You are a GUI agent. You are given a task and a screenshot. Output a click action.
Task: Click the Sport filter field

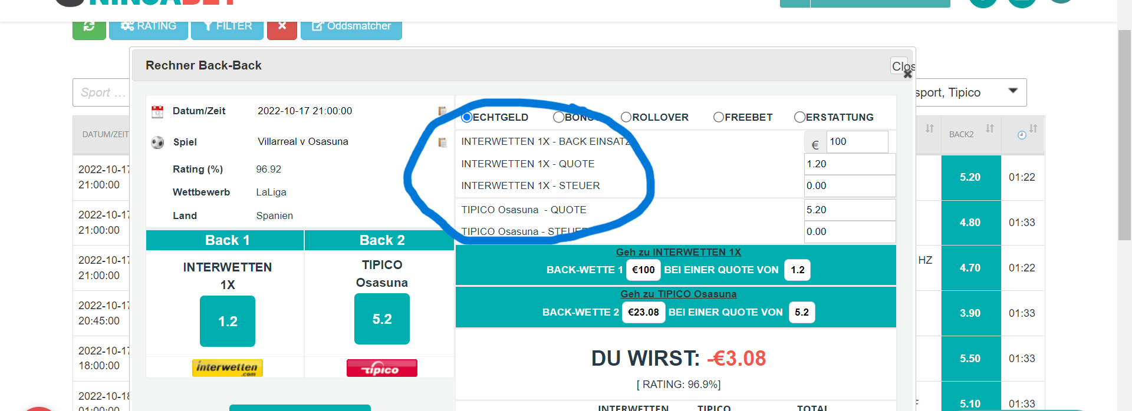(x=101, y=92)
